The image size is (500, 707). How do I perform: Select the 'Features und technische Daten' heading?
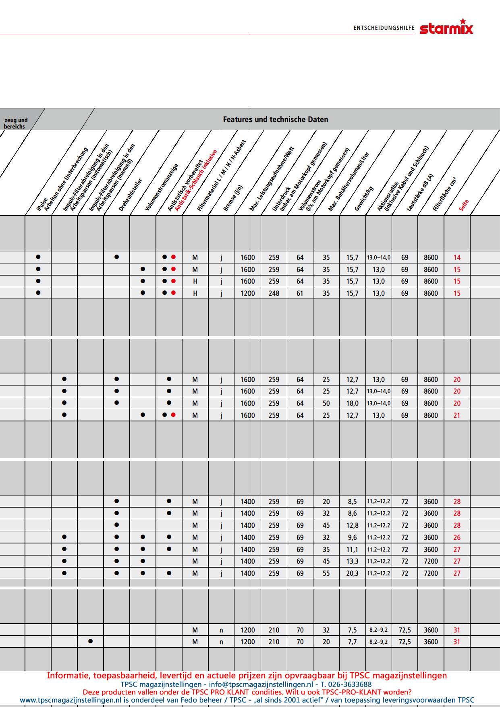pos(276,119)
